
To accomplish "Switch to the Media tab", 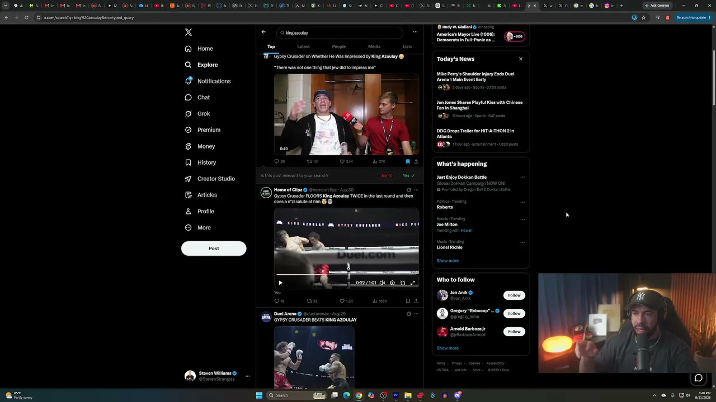I will pyautogui.click(x=374, y=47).
